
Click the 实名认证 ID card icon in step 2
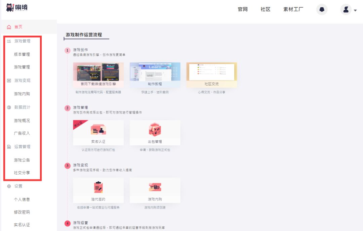[98, 129]
